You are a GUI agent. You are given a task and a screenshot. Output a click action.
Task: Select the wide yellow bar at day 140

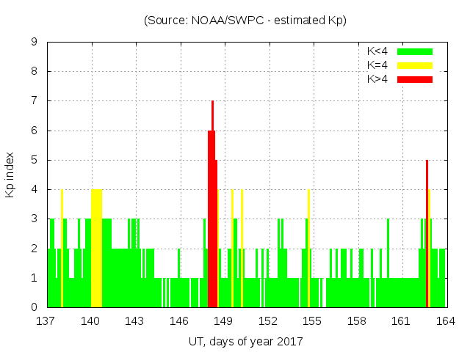coord(96,249)
